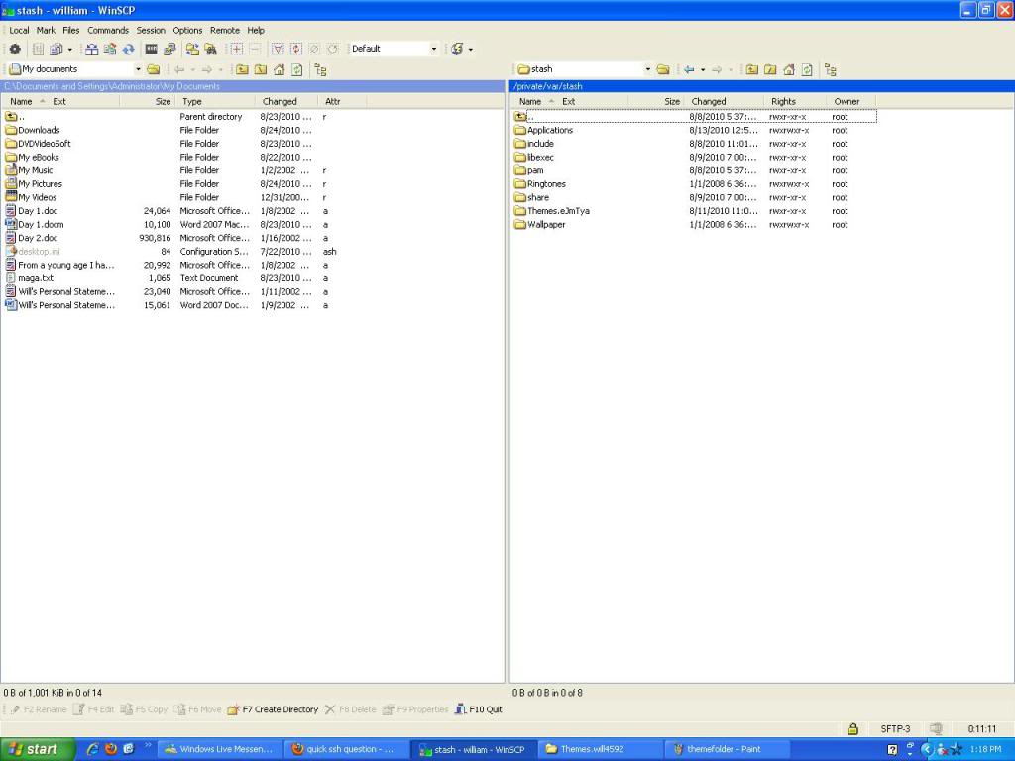
Task: Click F7 Create Directory button
Action: pyautogui.click(x=274, y=709)
